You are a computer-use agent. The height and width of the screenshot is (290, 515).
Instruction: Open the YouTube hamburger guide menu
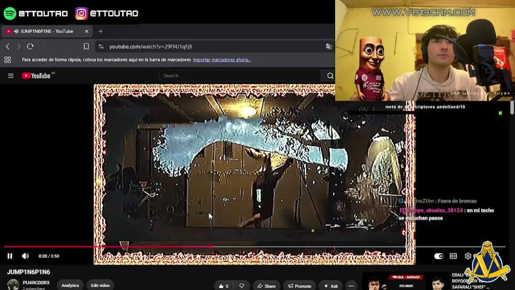(11, 76)
